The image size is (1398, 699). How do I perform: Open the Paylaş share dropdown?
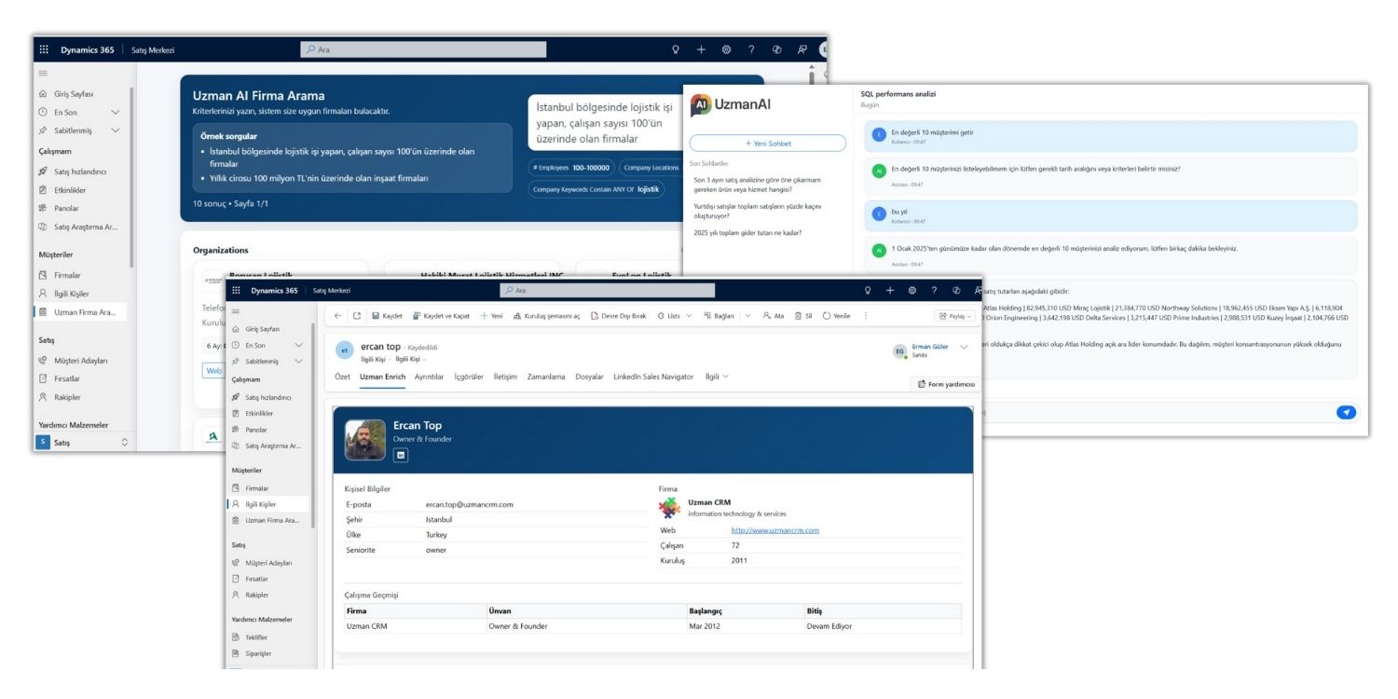tap(953, 316)
